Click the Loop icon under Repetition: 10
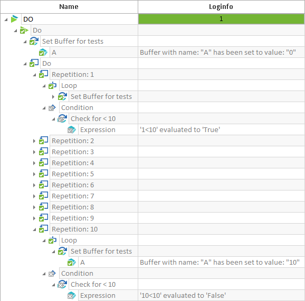This screenshot has height=301, width=305. point(53,240)
